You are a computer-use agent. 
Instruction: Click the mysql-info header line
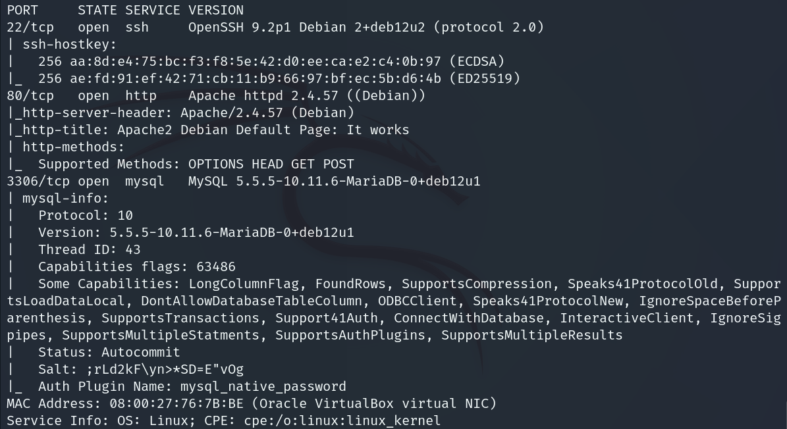click(x=65, y=199)
